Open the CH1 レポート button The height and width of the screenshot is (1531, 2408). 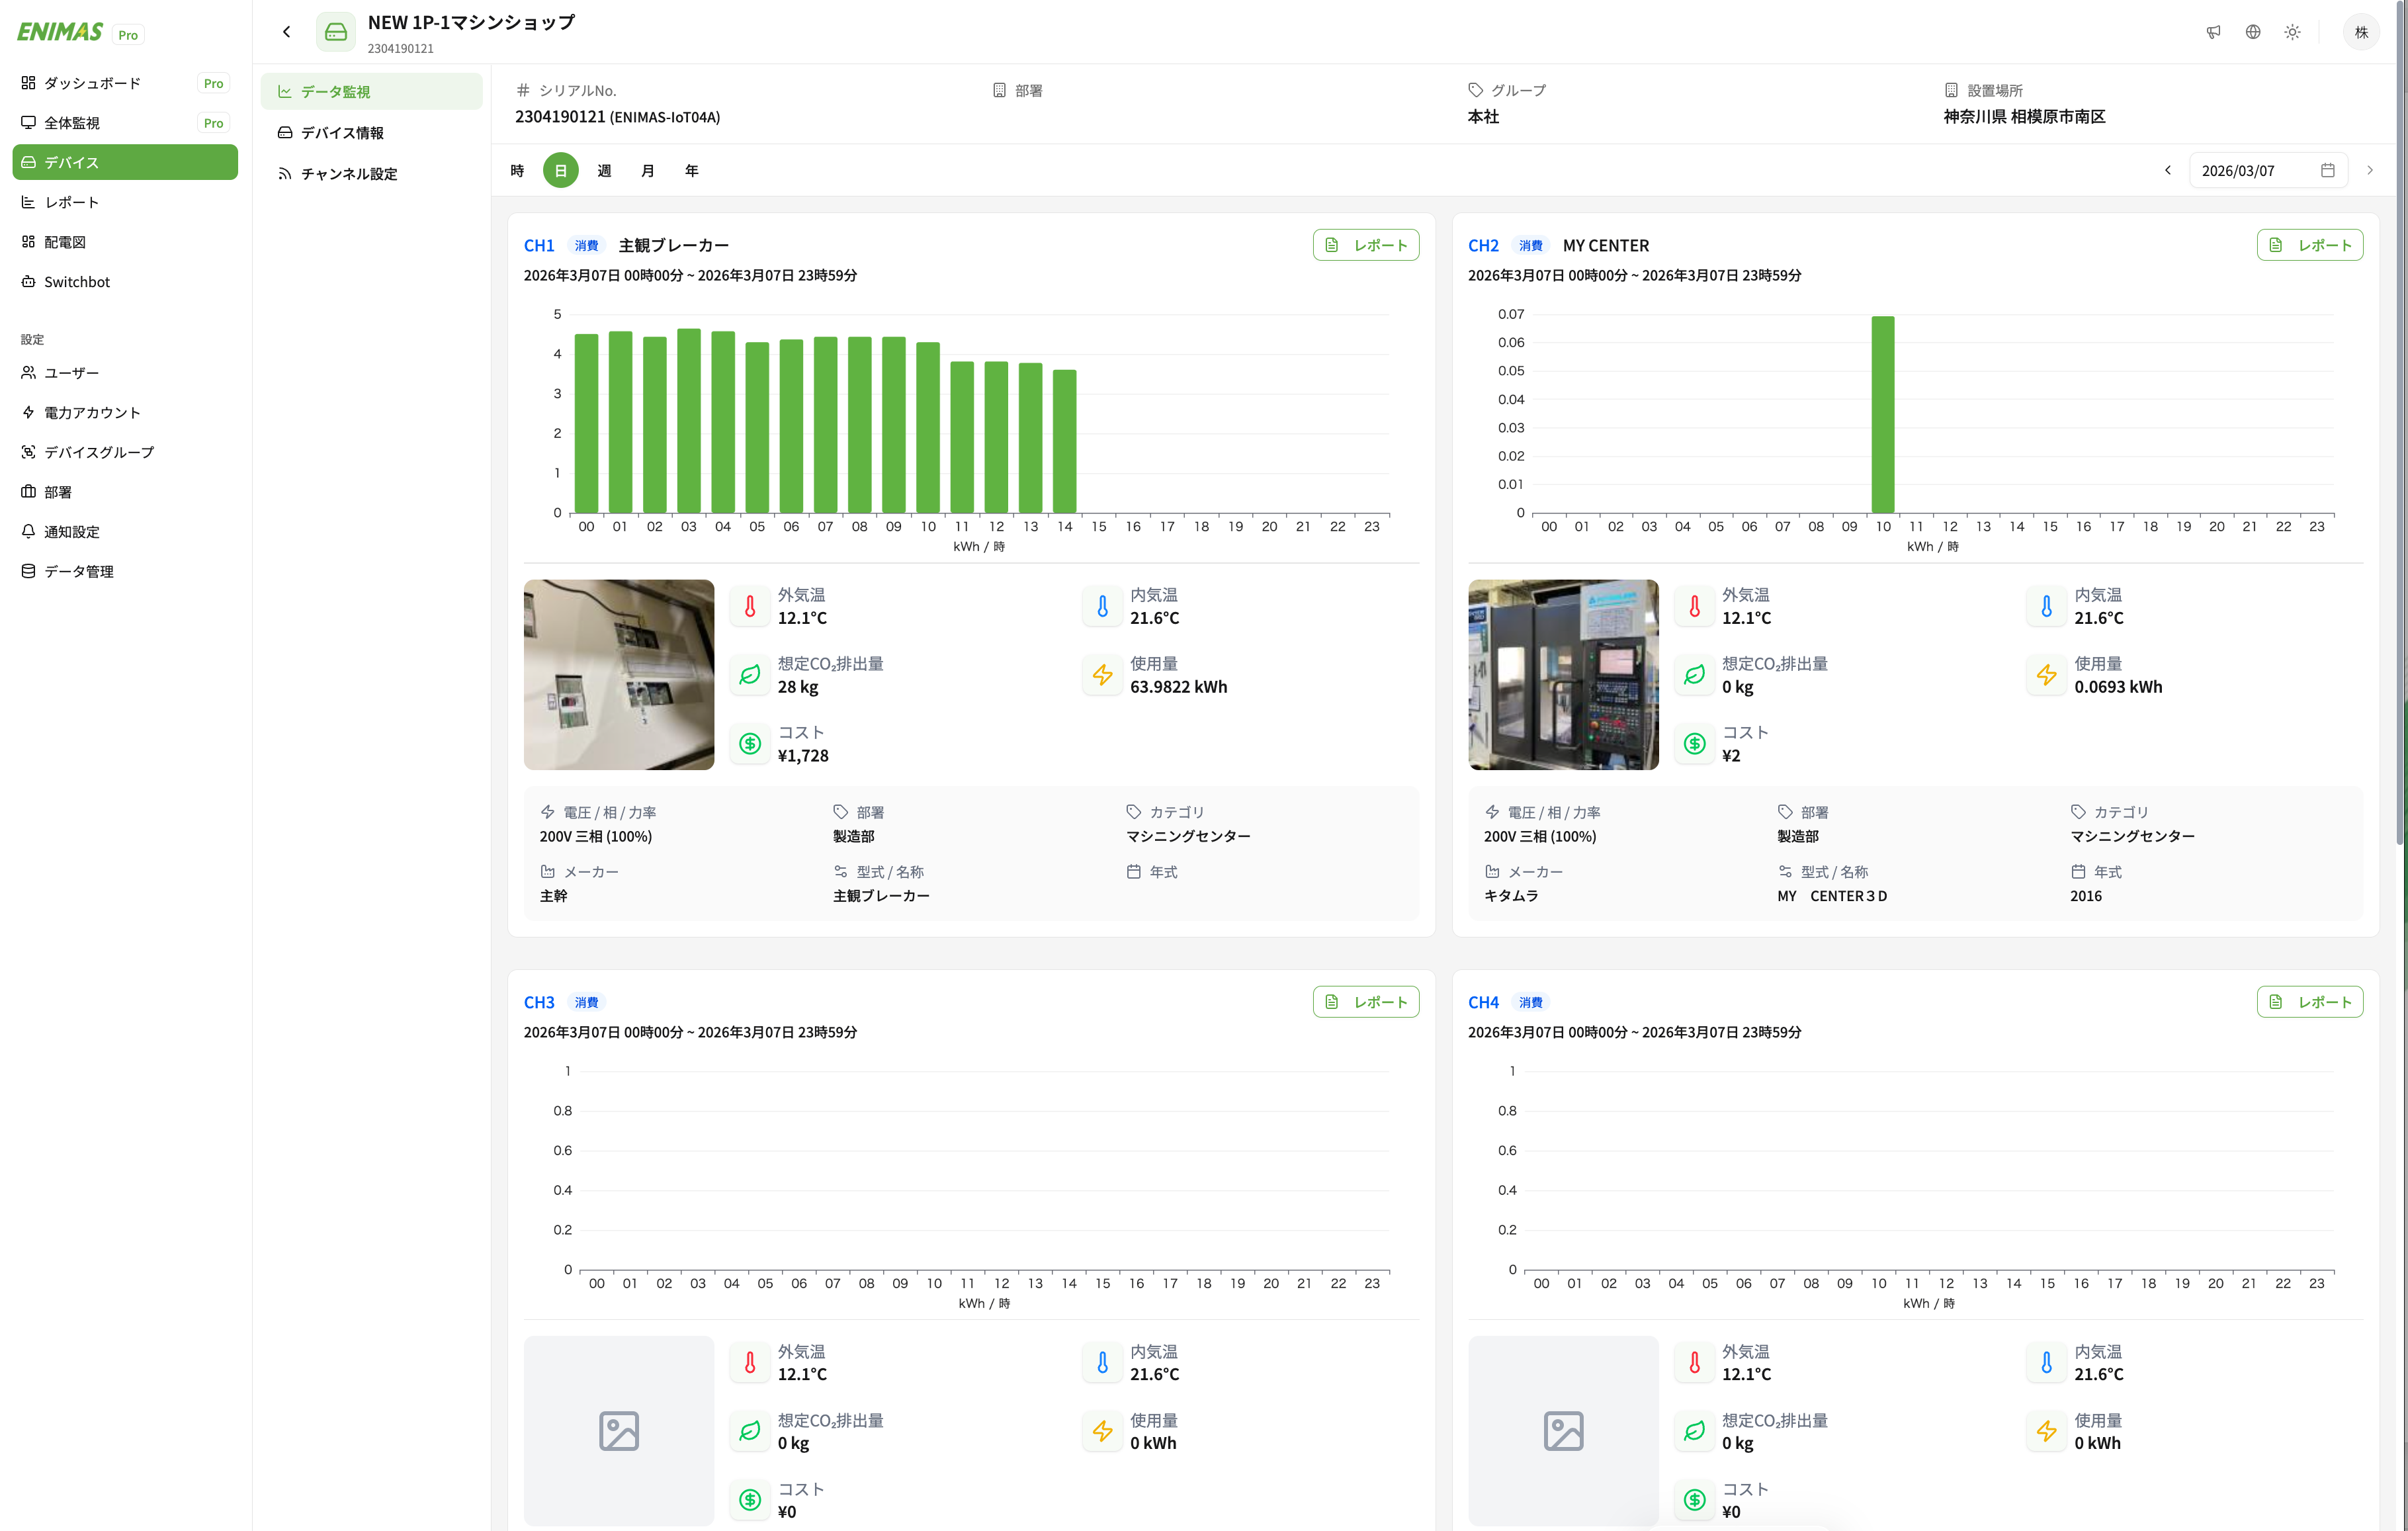click(1365, 245)
